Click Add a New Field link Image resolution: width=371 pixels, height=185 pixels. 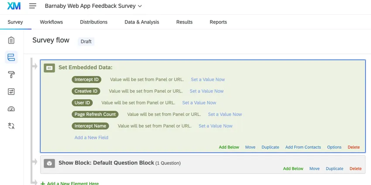click(x=91, y=138)
